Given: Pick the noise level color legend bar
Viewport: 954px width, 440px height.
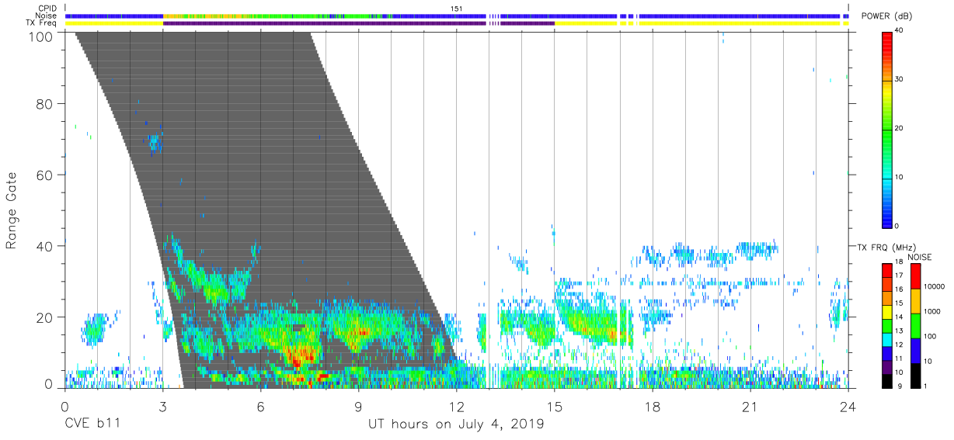Looking at the screenshot, I should click(914, 325).
